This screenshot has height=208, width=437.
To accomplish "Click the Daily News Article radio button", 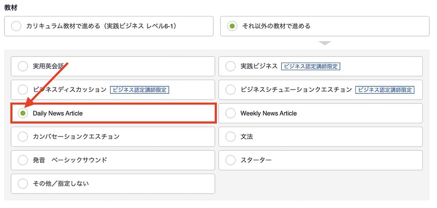I will point(23,113).
